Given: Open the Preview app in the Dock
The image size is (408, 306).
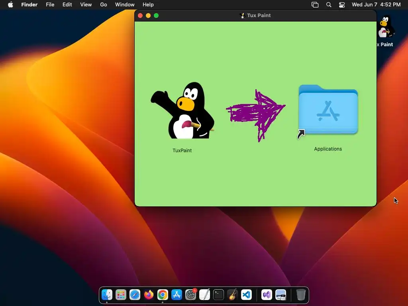Looking at the screenshot, I should point(281,295).
